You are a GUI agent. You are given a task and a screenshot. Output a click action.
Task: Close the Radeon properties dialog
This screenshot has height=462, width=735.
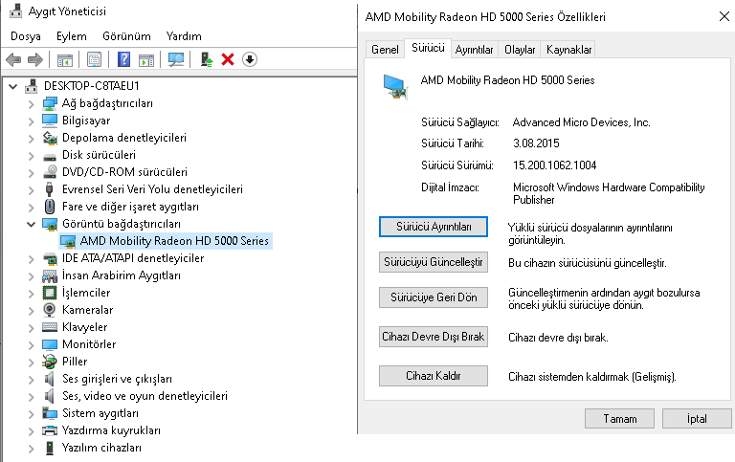pos(724,16)
